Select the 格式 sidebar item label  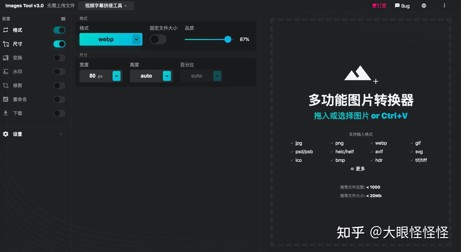pos(18,30)
